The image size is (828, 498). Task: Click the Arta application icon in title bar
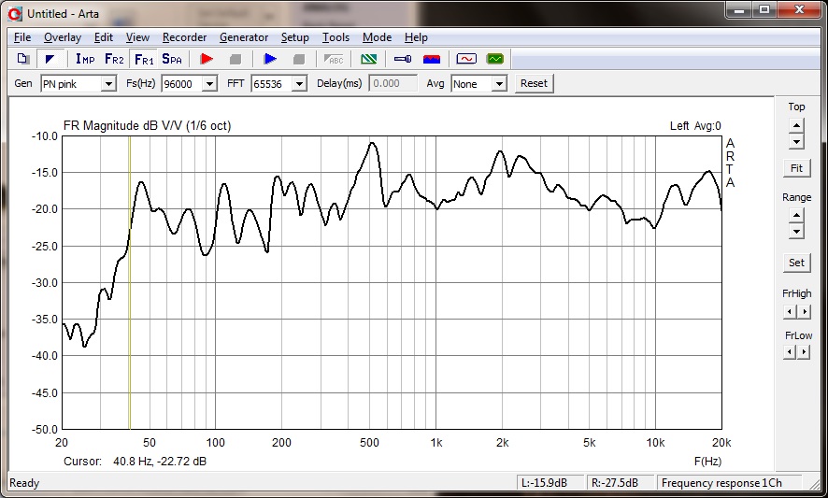coord(15,14)
